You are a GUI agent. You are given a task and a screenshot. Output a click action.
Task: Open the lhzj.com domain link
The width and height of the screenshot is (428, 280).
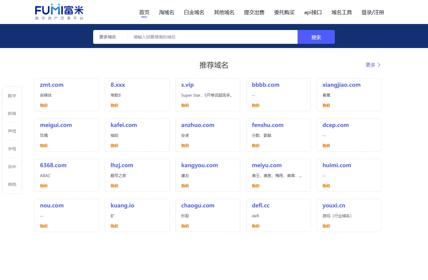coord(122,165)
